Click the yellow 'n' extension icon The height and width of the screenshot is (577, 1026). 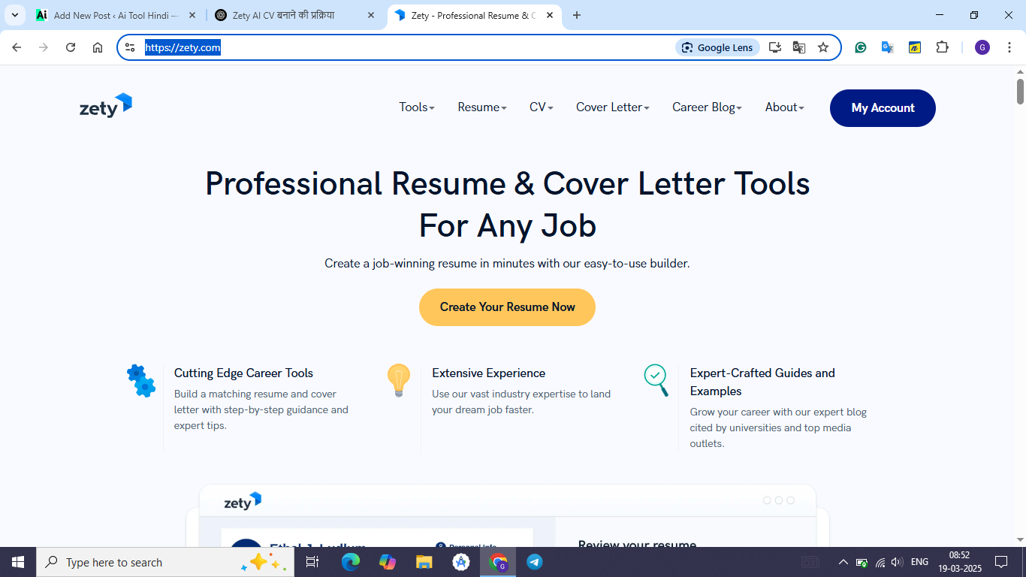pos(914,47)
